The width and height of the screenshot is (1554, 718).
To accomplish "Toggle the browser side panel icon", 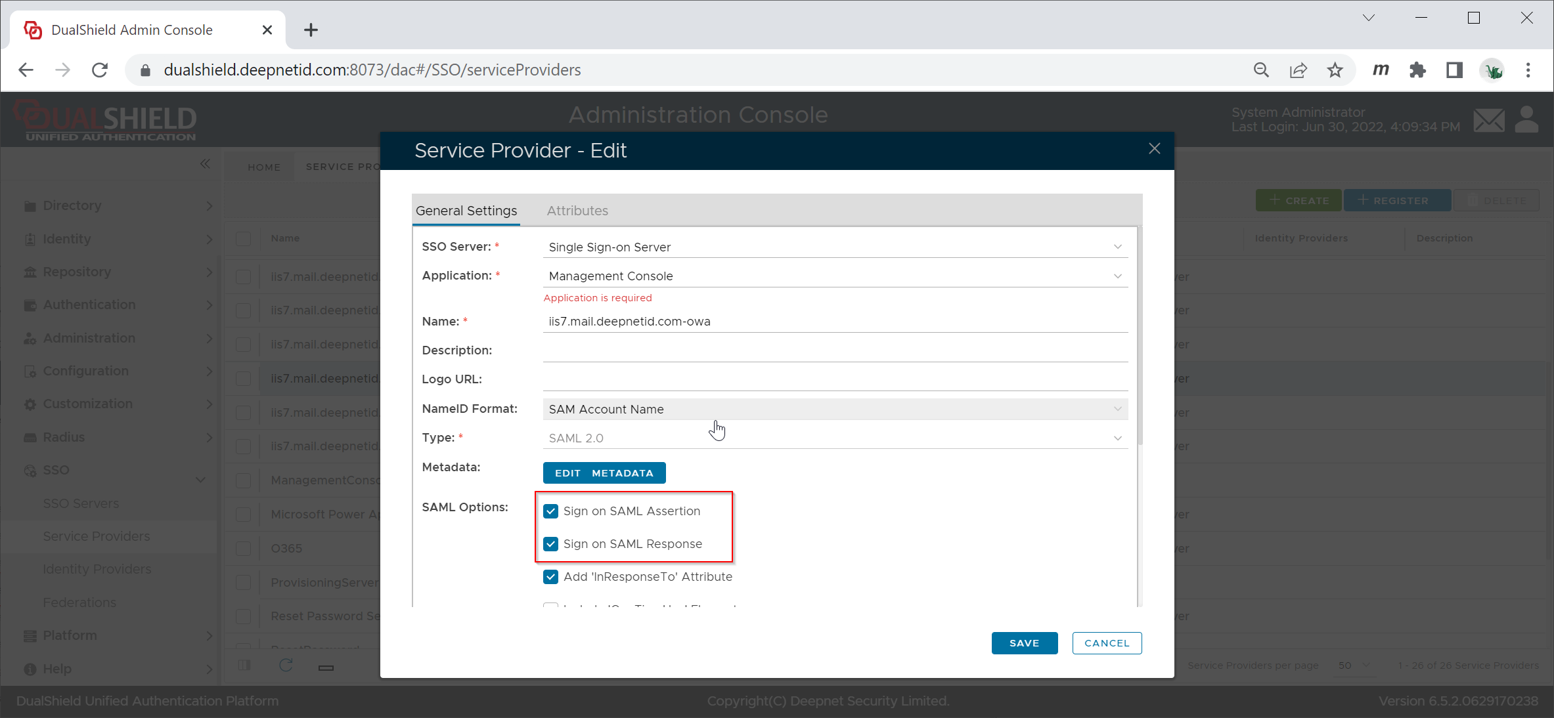I will 1454,70.
